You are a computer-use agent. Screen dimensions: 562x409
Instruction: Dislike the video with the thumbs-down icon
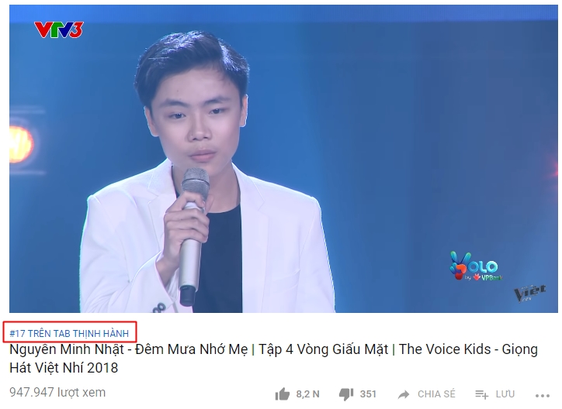coord(346,395)
